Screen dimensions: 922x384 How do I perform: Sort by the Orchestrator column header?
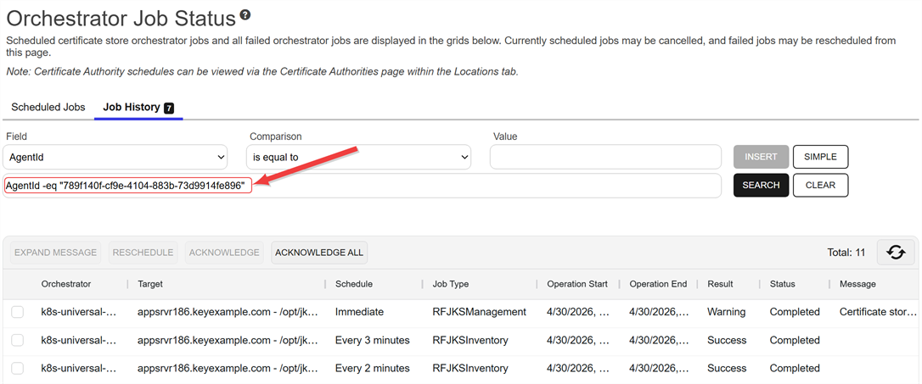point(66,284)
